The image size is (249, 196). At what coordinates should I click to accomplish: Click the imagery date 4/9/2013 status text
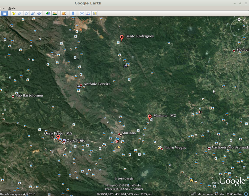pyautogui.click(x=18, y=194)
